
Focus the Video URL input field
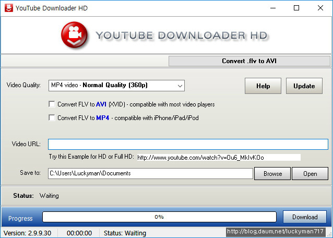(188, 144)
